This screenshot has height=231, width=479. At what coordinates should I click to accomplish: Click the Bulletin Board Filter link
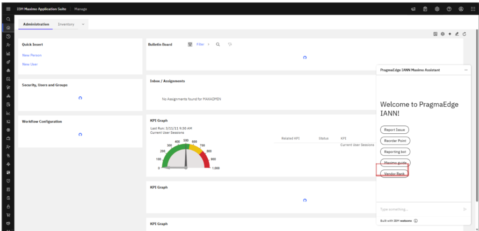(x=200, y=44)
